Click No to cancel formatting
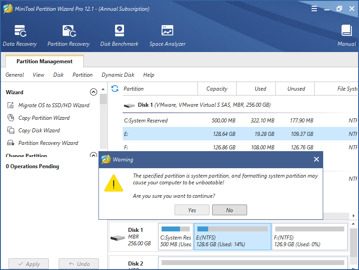The height and width of the screenshot is (270, 359). 230,210
